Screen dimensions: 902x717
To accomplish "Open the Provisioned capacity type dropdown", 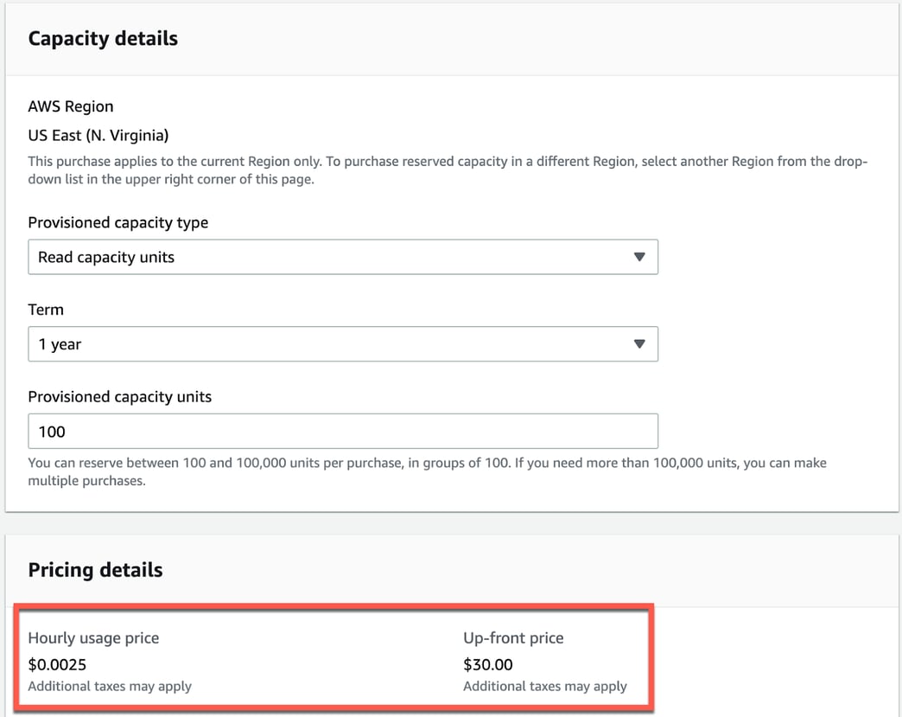I will pyautogui.click(x=342, y=257).
